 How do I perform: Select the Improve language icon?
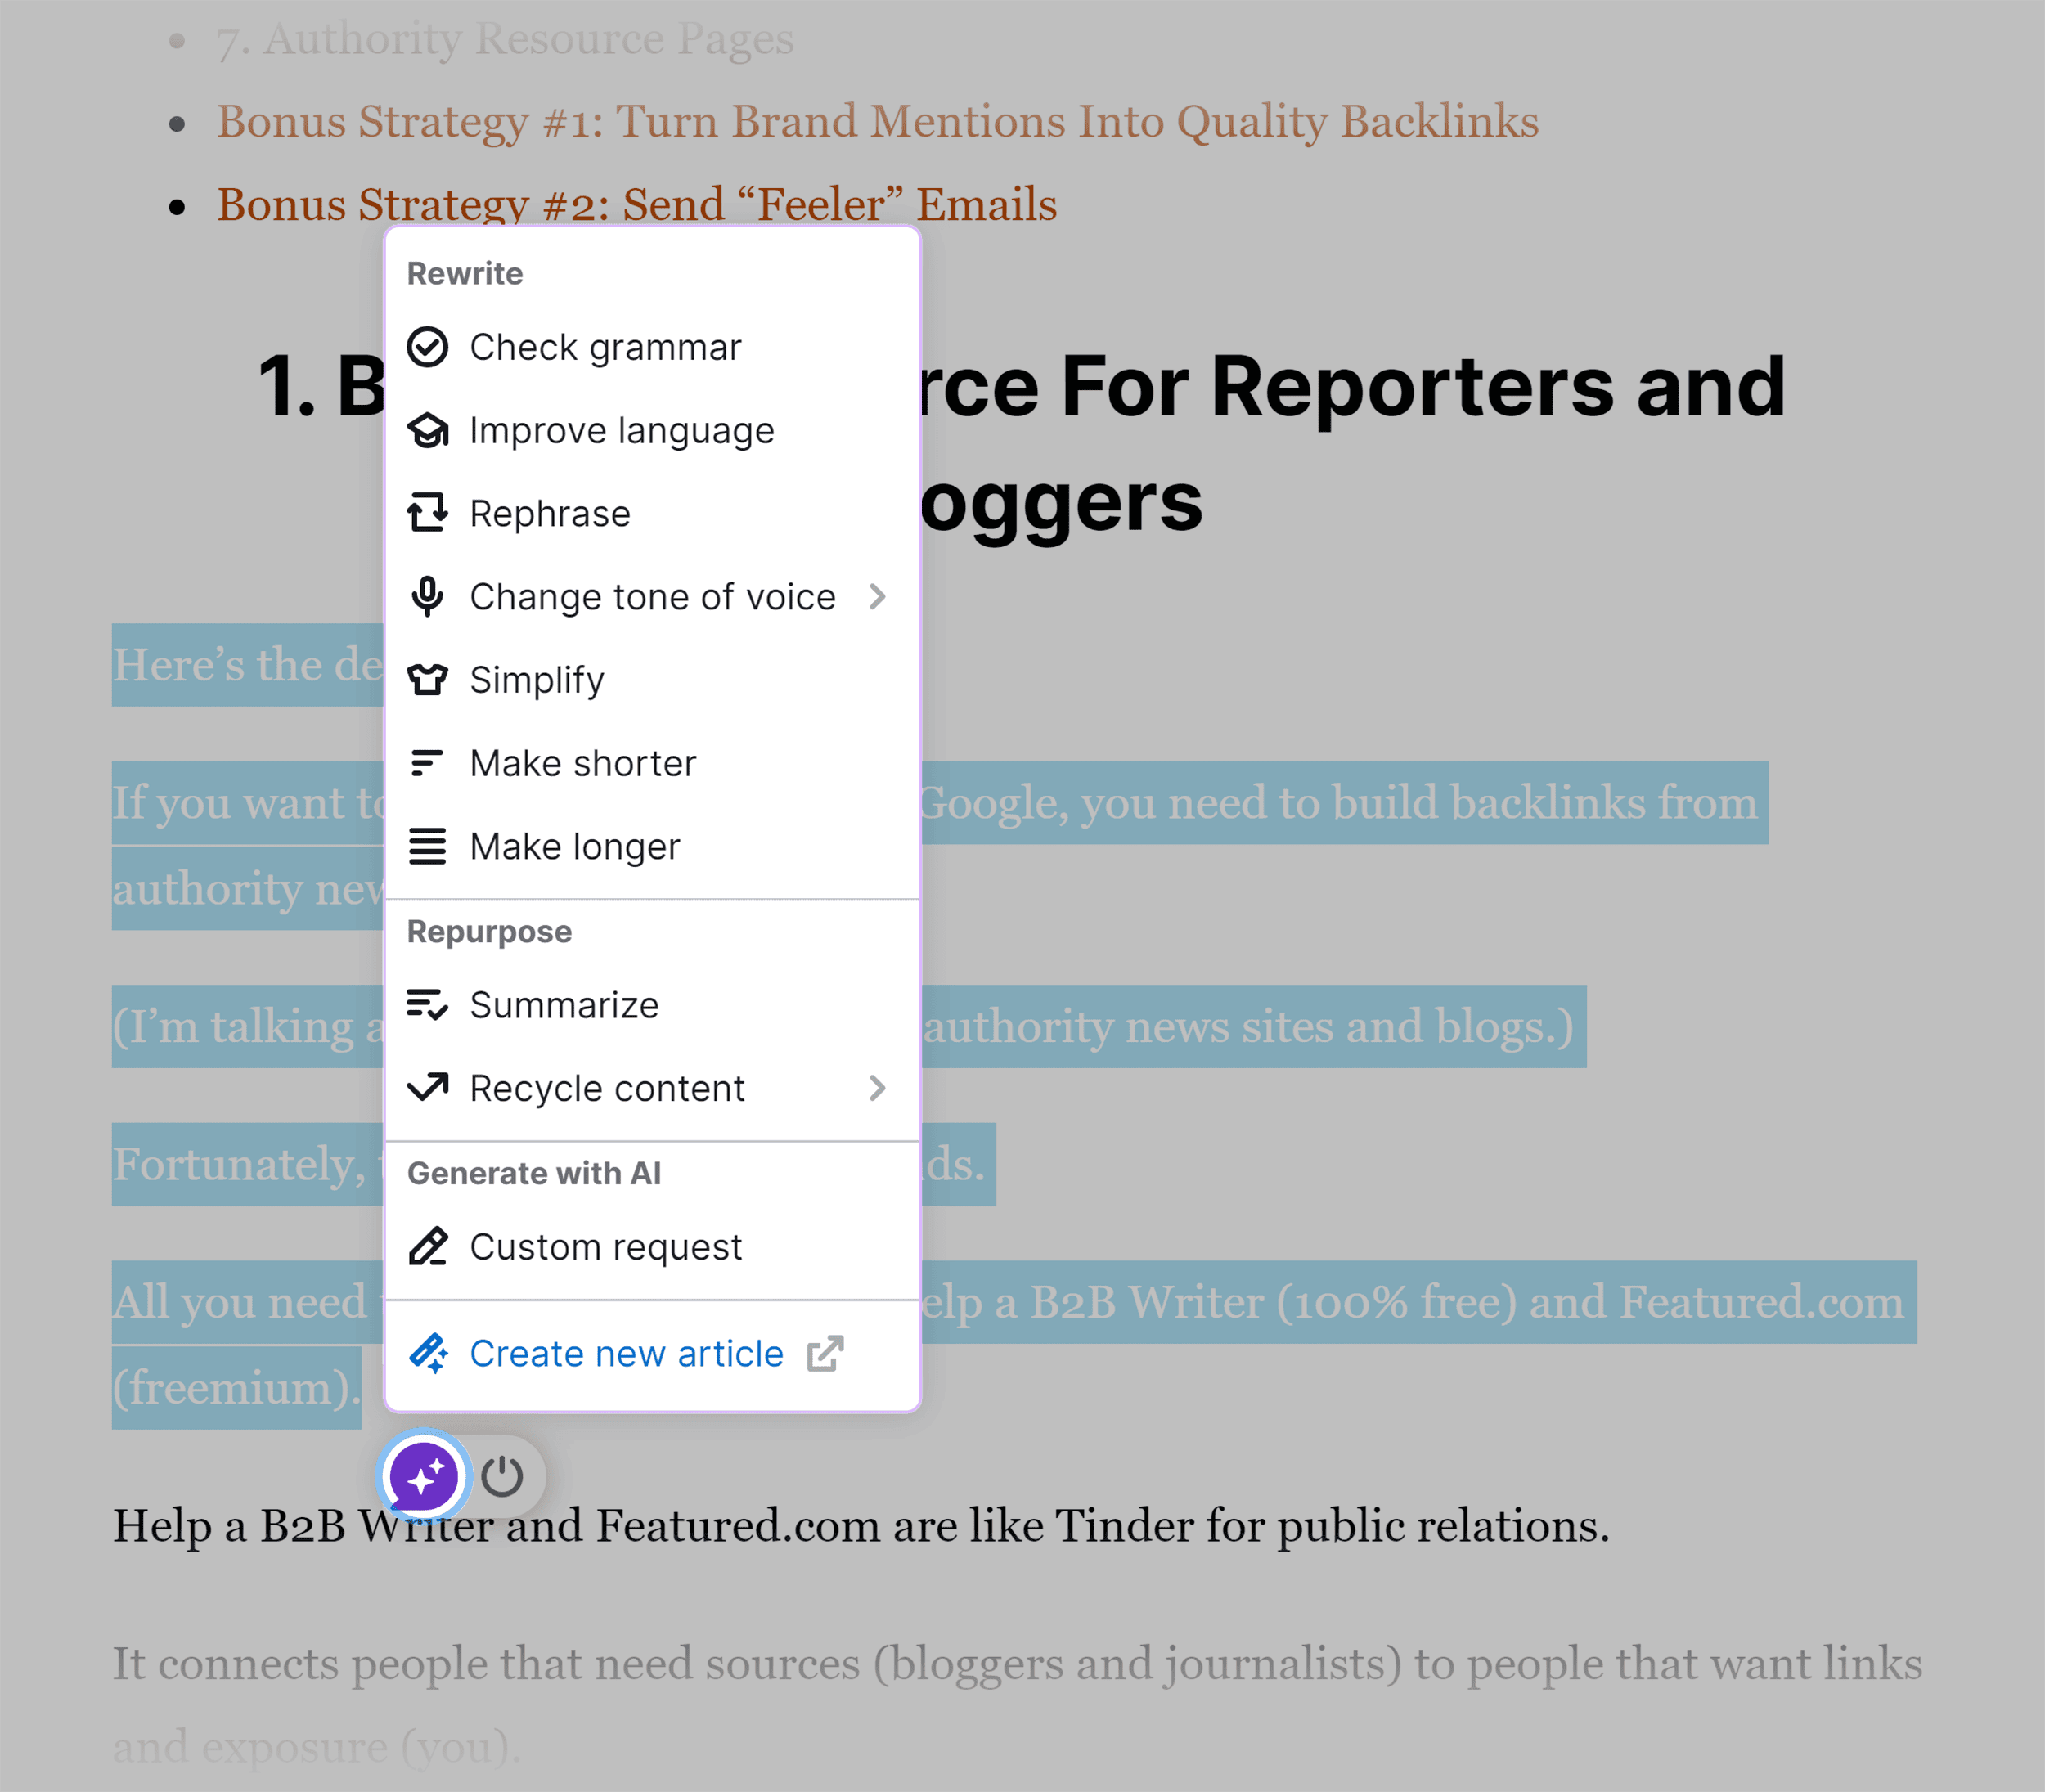428,429
